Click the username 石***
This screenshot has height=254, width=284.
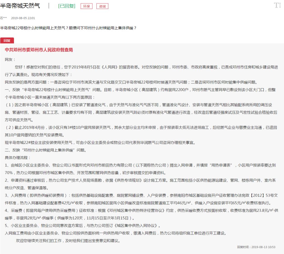point(3,18)
